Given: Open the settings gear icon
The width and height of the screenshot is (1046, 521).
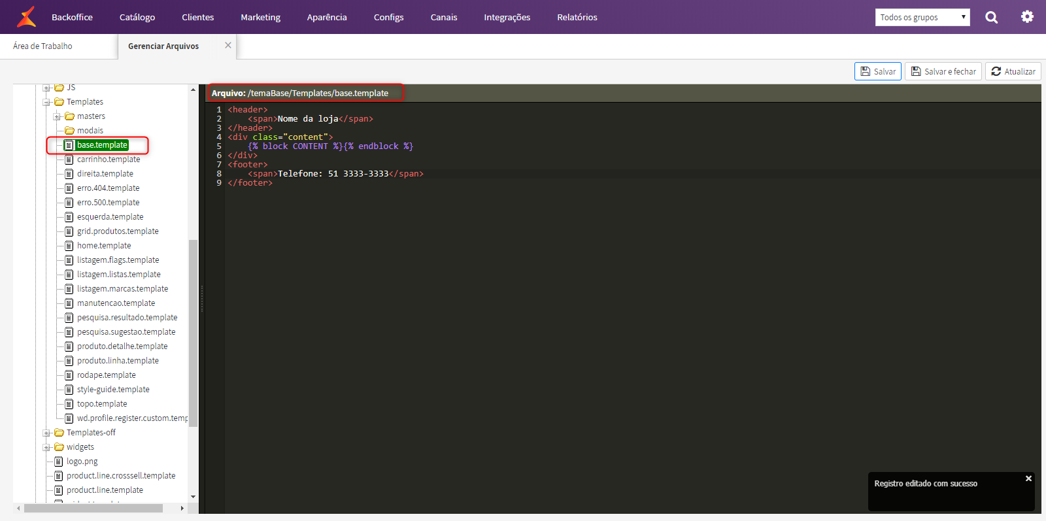Looking at the screenshot, I should click(x=1028, y=17).
